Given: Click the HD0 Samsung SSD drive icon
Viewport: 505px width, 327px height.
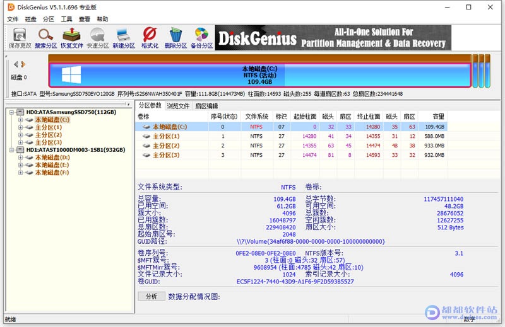Looking at the screenshot, I should click(20, 112).
